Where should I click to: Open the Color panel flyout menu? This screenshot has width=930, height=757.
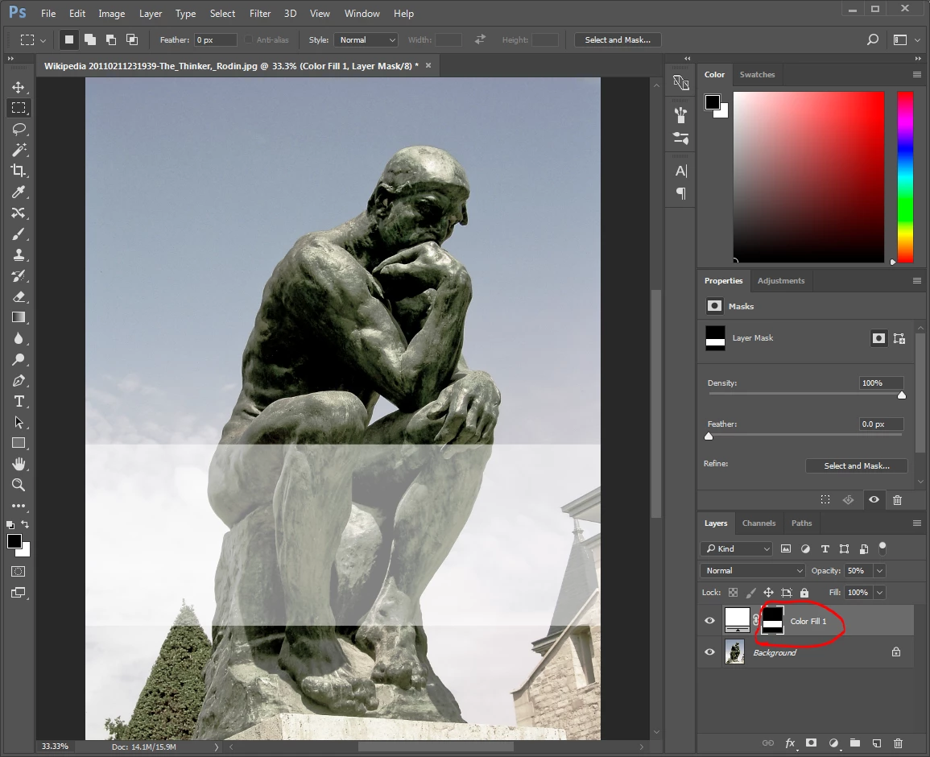point(917,75)
